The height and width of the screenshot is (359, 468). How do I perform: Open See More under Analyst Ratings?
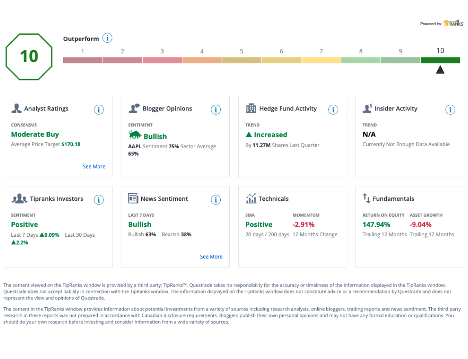tap(94, 167)
